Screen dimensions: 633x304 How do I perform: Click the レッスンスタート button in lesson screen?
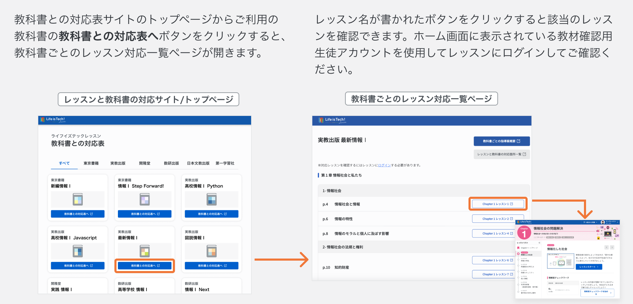[x=589, y=267]
